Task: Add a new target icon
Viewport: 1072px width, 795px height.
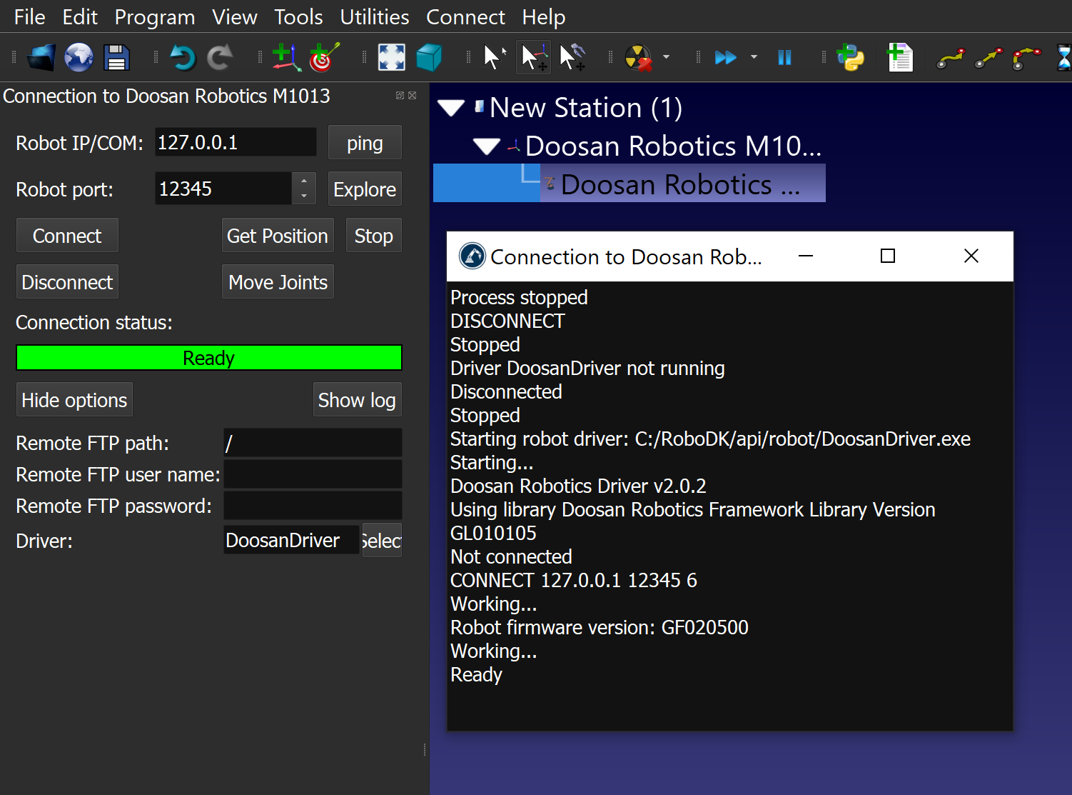Action: (323, 57)
